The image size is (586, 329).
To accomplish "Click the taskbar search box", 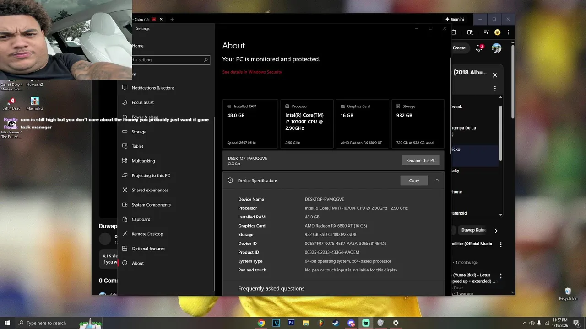I will point(58,323).
